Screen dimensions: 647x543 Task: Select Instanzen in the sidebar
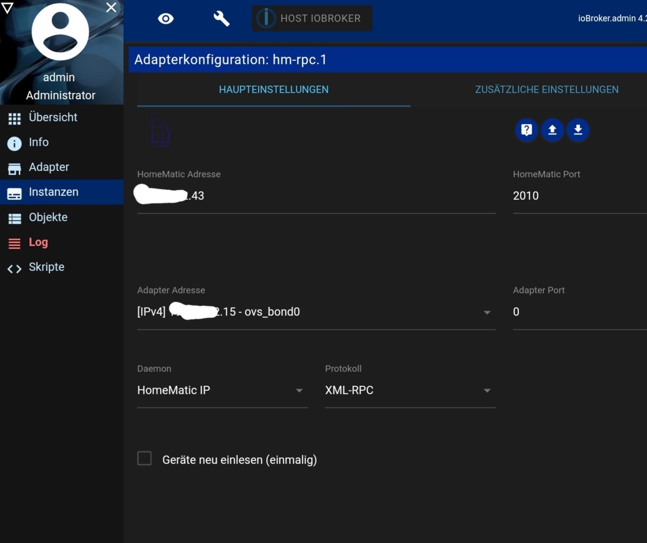[x=61, y=192]
